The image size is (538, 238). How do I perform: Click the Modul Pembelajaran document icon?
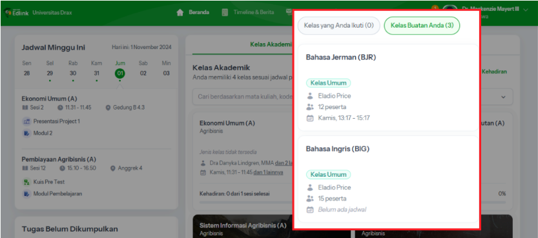click(26, 194)
